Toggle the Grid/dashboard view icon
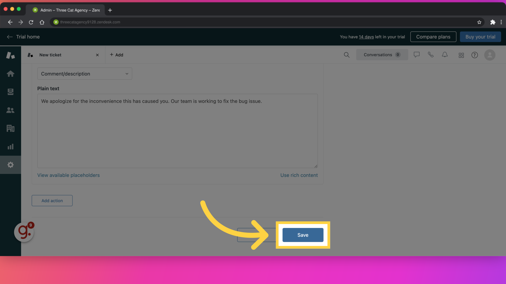The image size is (506, 284). (x=461, y=54)
